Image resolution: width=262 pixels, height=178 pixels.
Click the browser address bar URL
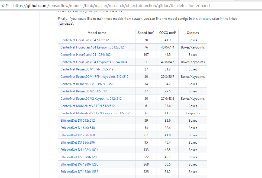click(111, 6)
